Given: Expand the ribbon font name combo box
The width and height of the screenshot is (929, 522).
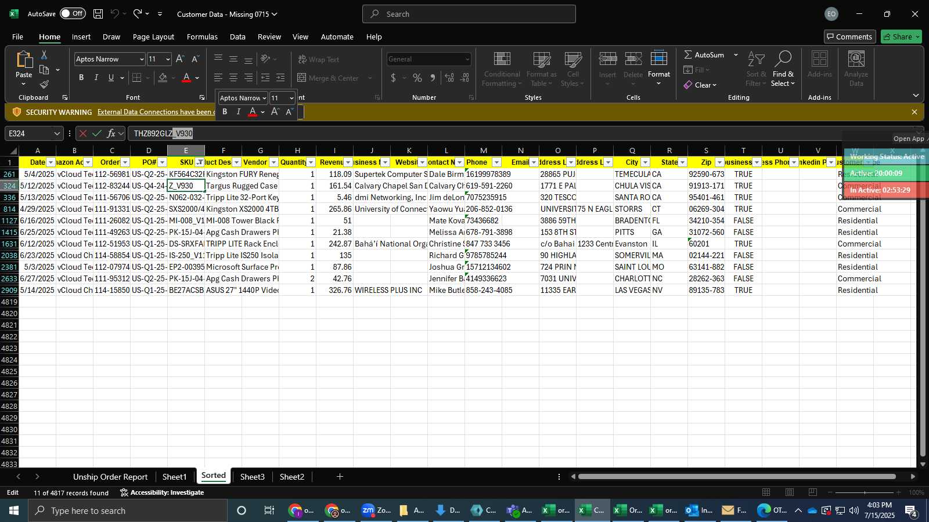Looking at the screenshot, I should pos(141,59).
